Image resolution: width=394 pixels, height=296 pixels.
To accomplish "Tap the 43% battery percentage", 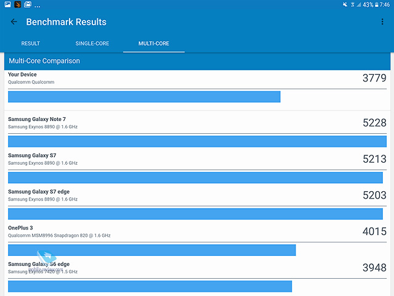I will [368, 4].
